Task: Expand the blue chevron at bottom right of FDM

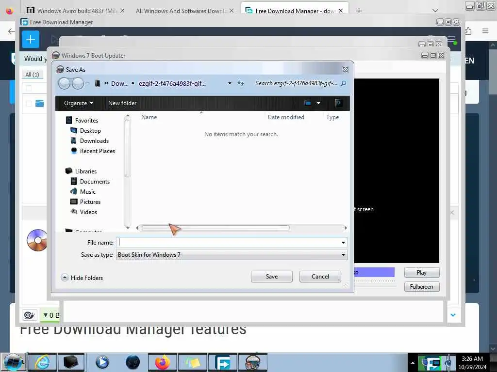Action: tap(453, 315)
